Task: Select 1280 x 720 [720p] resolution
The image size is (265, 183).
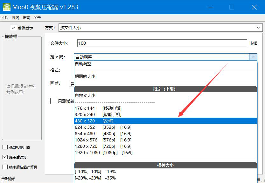Action: [166, 146]
